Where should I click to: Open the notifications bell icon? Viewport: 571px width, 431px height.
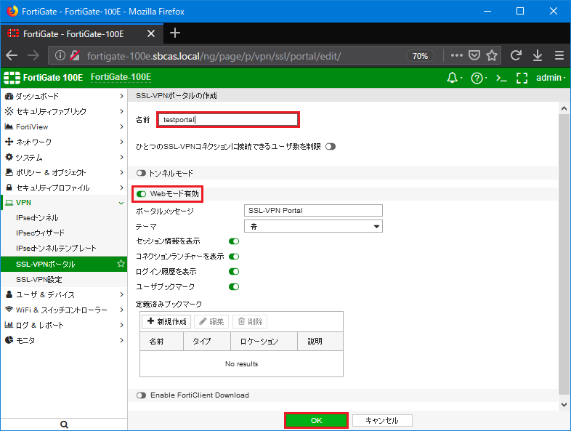(453, 78)
